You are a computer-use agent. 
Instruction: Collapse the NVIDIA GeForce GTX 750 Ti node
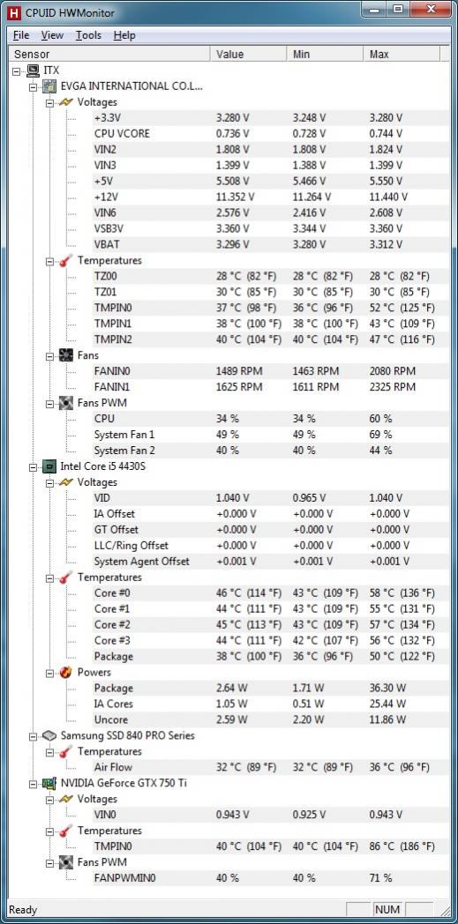[33, 784]
